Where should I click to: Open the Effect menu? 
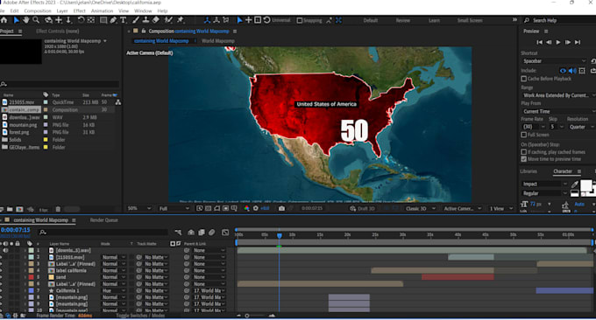tap(80, 11)
